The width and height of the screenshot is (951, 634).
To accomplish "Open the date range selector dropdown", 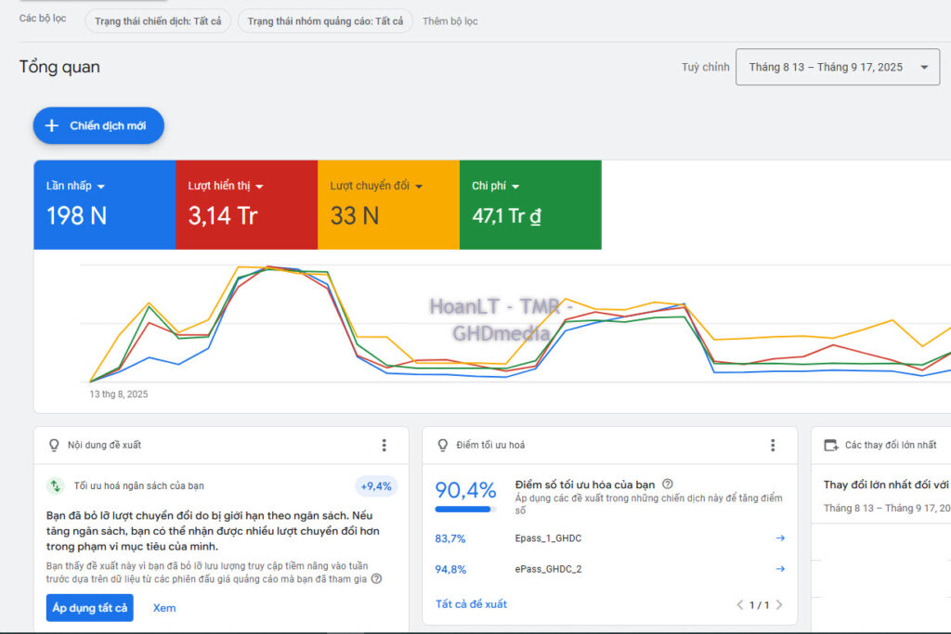I will pyautogui.click(x=836, y=67).
